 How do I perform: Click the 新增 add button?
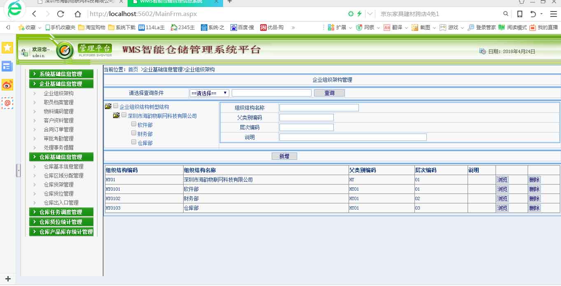pyautogui.click(x=284, y=156)
